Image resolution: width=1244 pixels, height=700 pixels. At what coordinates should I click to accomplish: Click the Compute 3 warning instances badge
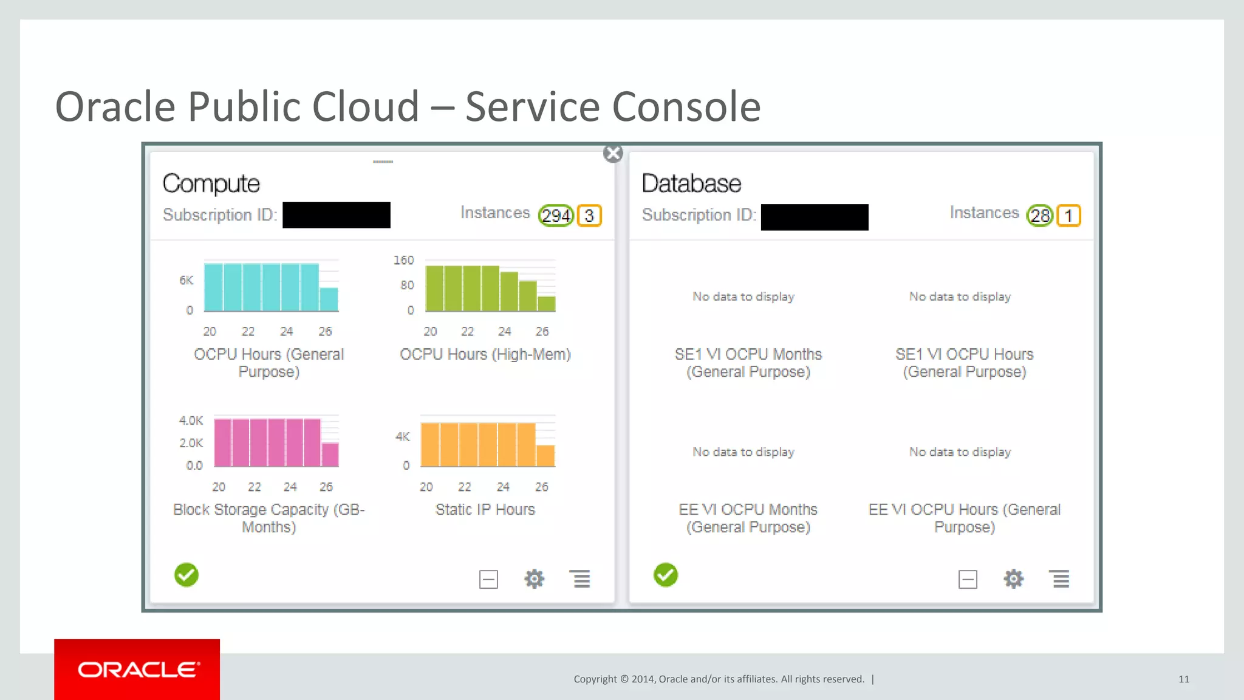pos(589,215)
